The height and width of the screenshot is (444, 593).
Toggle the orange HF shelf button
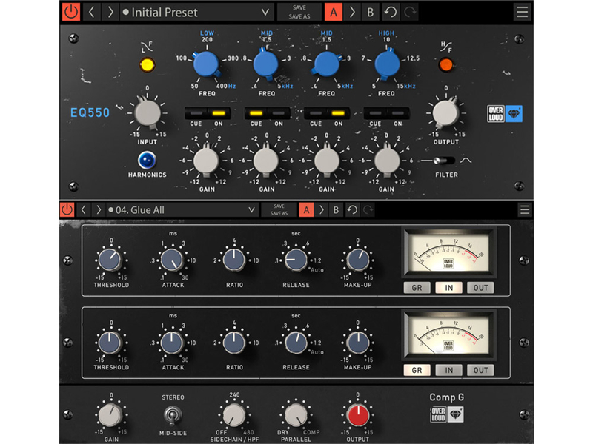tap(446, 64)
